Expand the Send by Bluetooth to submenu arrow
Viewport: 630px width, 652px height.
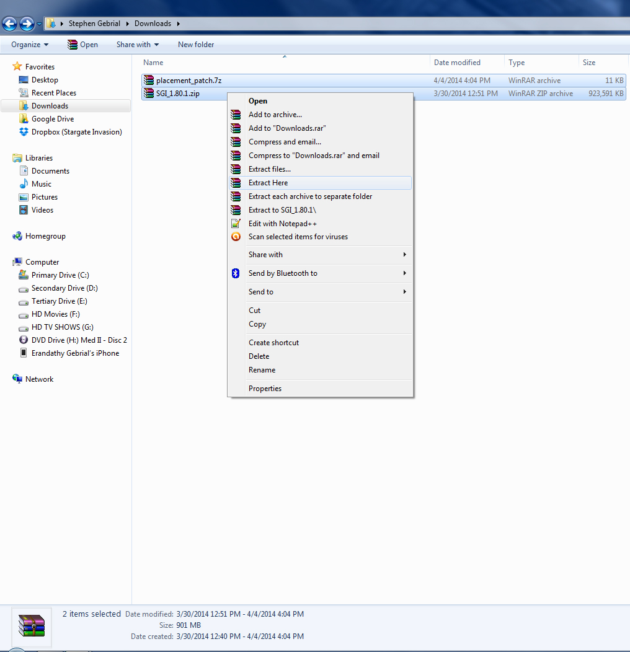point(404,273)
